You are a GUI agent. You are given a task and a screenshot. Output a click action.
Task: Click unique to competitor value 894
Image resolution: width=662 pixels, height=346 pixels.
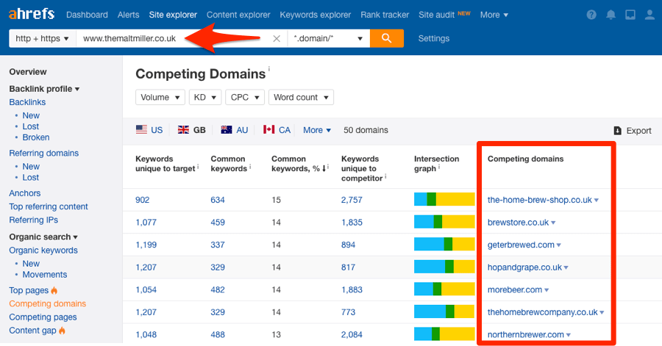(x=349, y=245)
